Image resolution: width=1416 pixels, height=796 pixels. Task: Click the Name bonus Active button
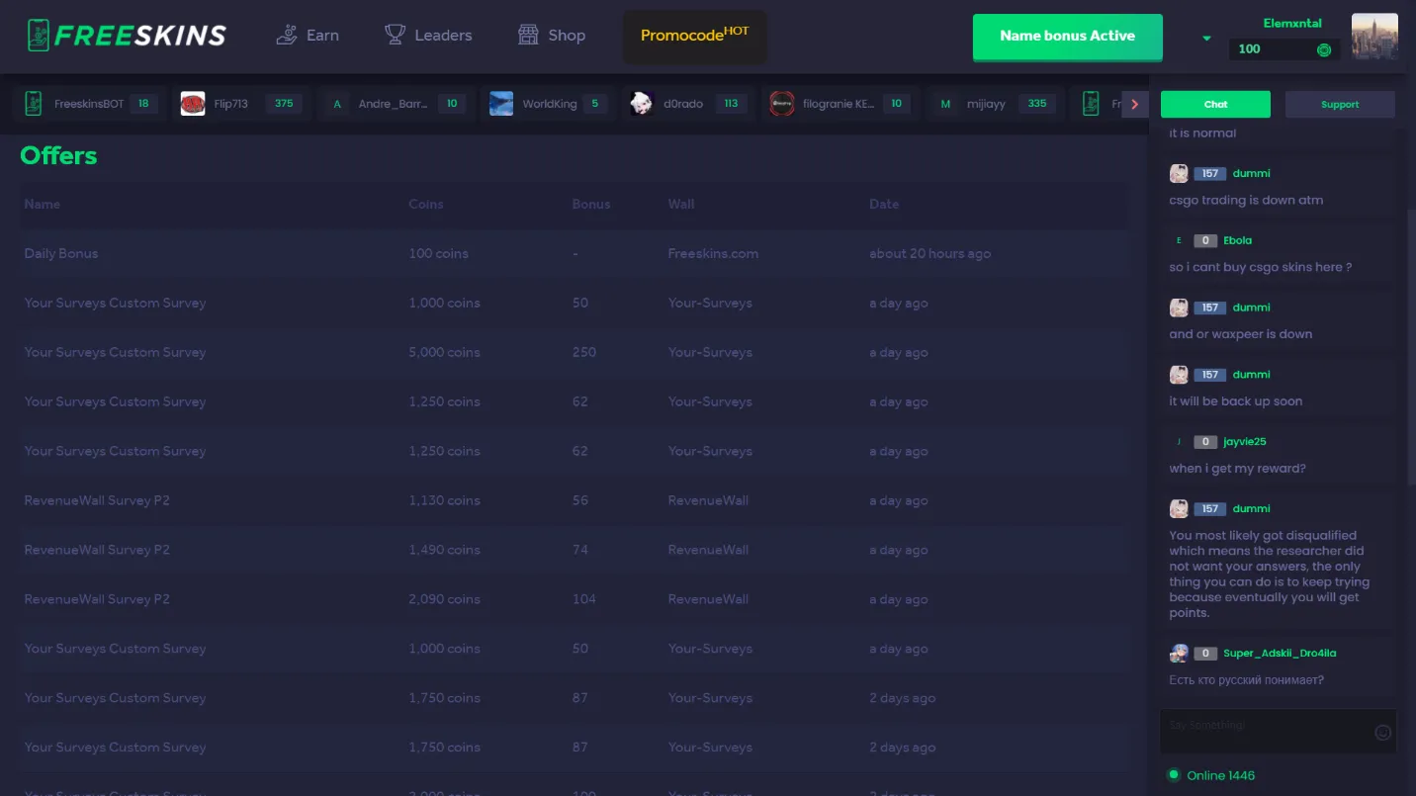tap(1067, 37)
